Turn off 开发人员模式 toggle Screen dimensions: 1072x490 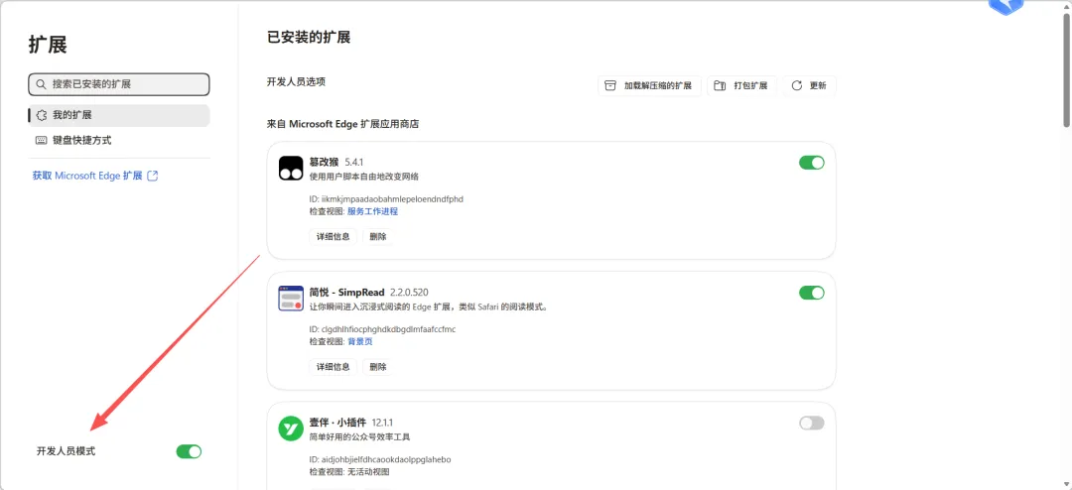[189, 451]
